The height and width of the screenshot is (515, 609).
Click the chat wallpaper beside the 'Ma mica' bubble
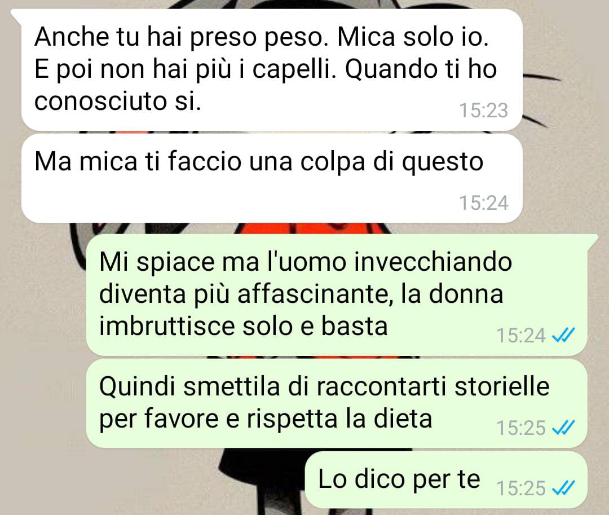point(565,179)
